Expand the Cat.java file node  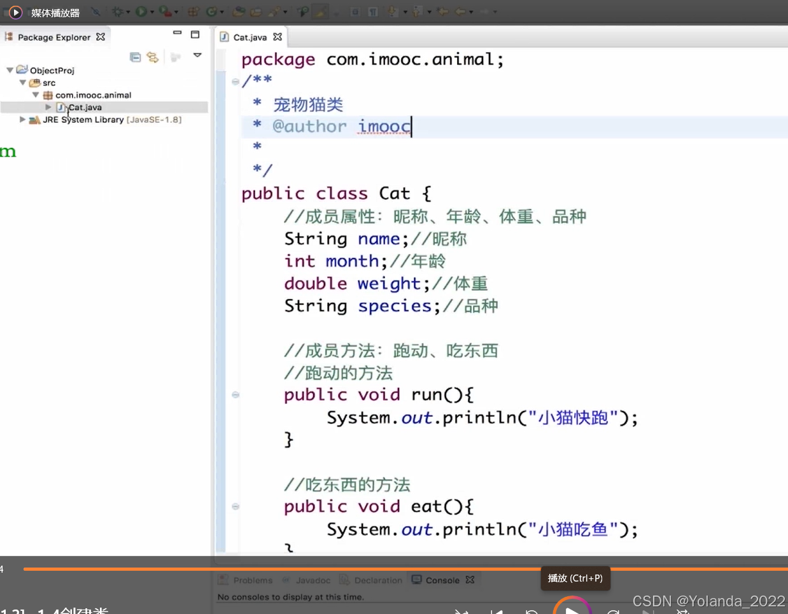[48, 107]
